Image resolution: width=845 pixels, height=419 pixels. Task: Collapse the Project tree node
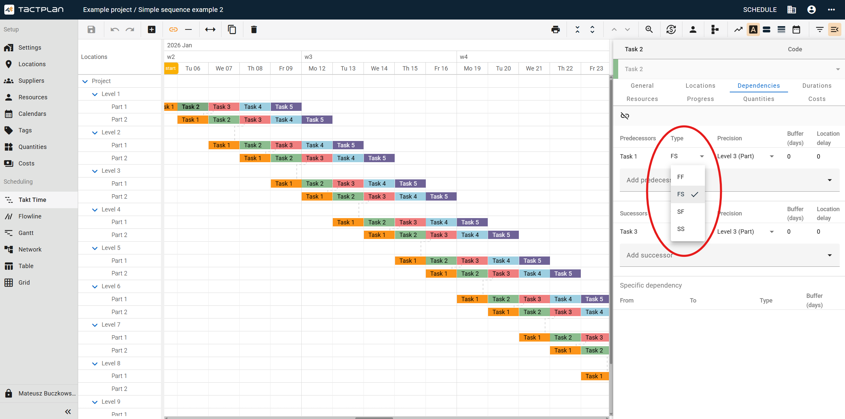click(x=85, y=81)
